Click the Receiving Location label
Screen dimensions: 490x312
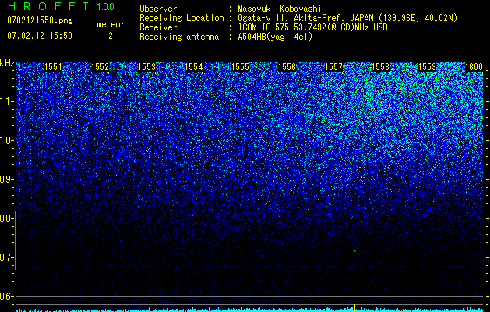click(x=182, y=18)
